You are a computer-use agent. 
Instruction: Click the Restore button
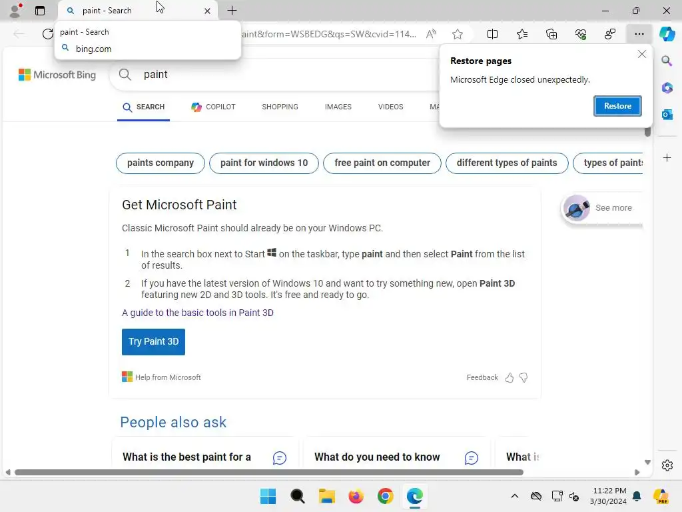click(x=617, y=106)
